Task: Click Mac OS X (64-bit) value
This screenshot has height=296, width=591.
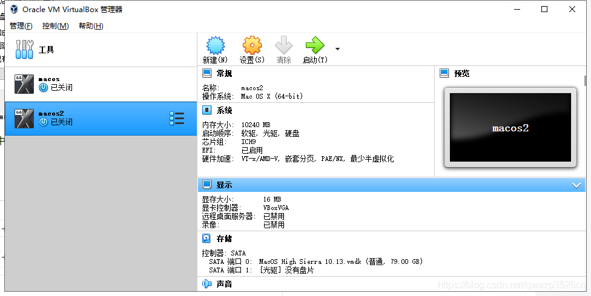Action: tap(272, 96)
